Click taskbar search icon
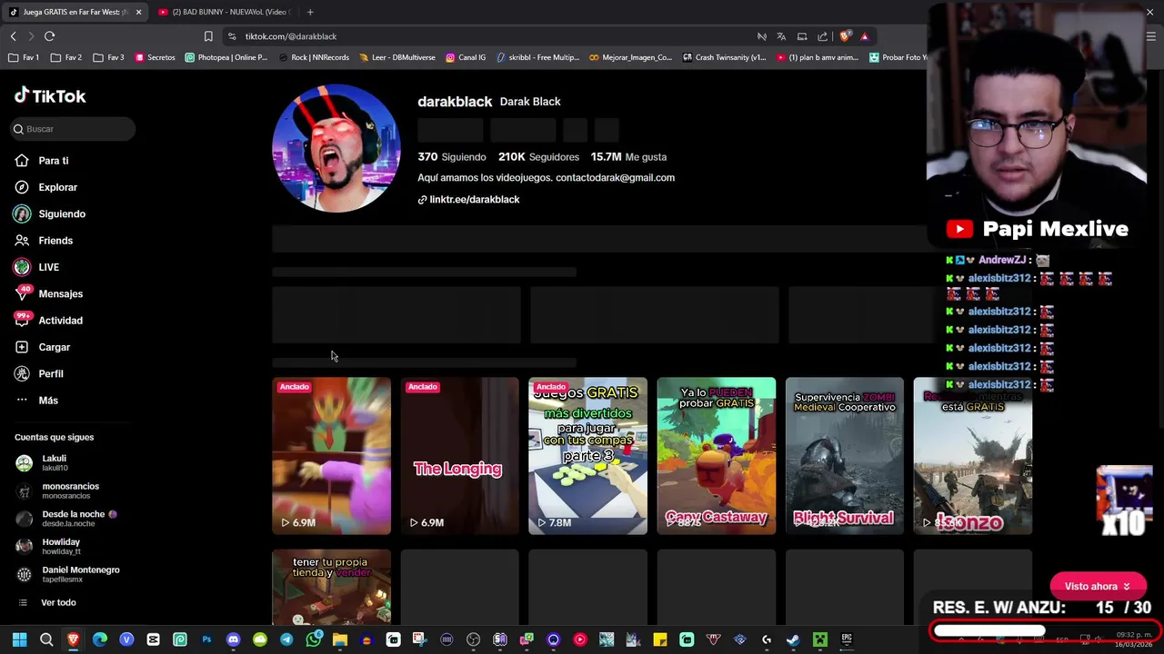The height and width of the screenshot is (654, 1164). 46,639
